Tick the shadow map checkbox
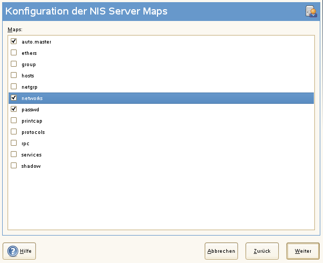Screen dimensions: 323x263 click(14, 166)
